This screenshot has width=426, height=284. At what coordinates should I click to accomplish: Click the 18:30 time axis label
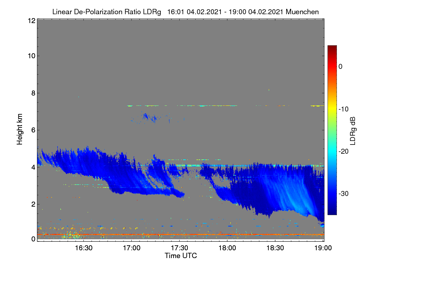pyautogui.click(x=275, y=248)
